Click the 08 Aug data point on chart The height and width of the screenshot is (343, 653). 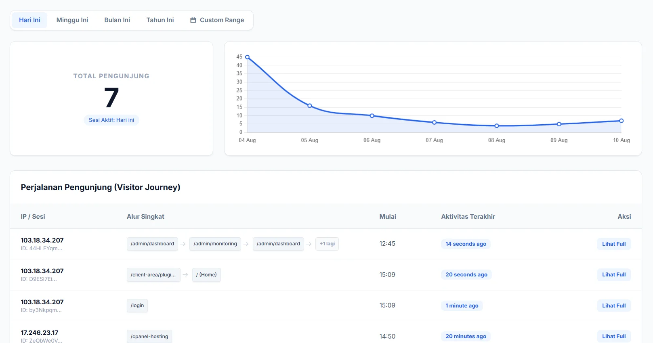[497, 126]
